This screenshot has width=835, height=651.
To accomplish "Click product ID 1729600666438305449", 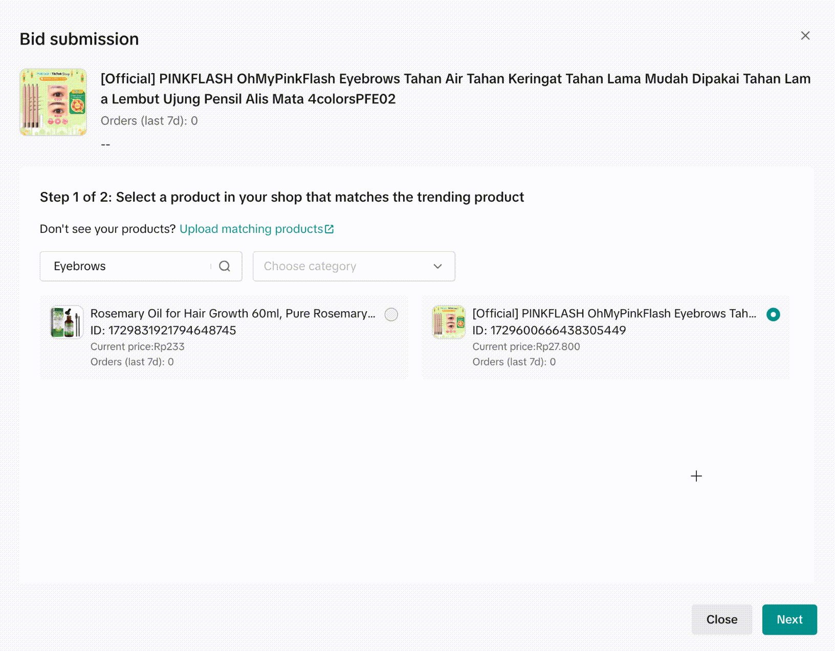I will (x=549, y=331).
